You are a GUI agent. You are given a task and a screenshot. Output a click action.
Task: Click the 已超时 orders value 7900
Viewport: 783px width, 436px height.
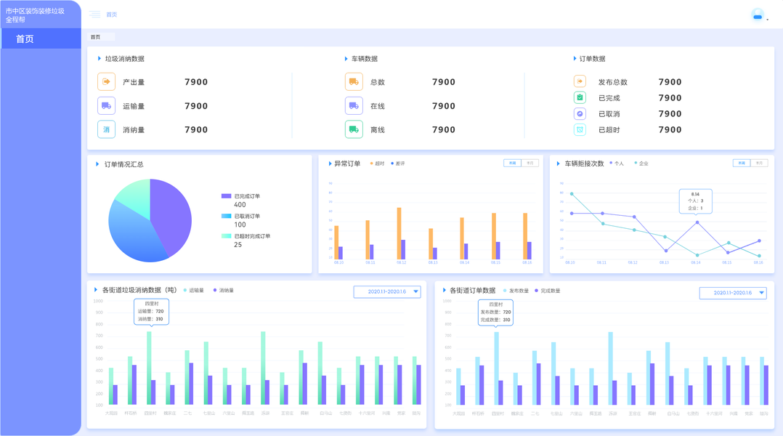(x=670, y=130)
